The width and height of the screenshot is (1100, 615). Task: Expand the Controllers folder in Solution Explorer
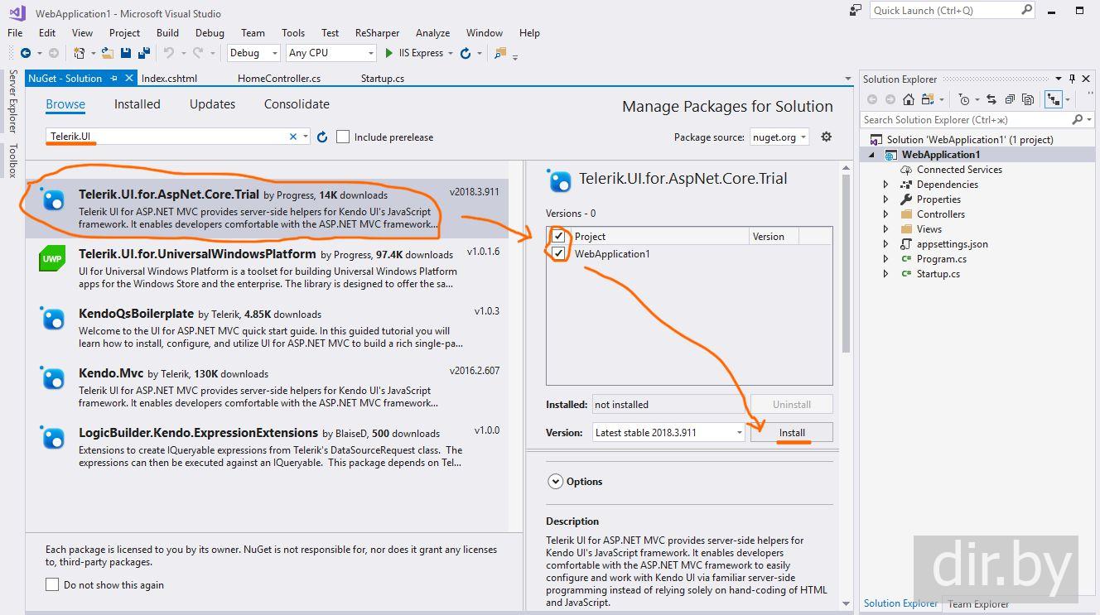[x=885, y=214]
